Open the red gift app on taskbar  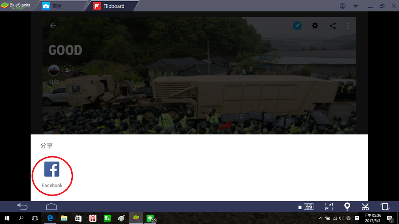(x=93, y=218)
